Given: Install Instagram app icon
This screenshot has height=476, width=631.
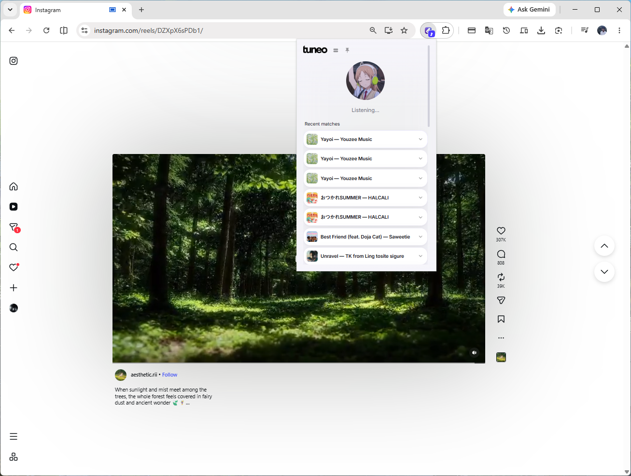Looking at the screenshot, I should click(388, 30).
